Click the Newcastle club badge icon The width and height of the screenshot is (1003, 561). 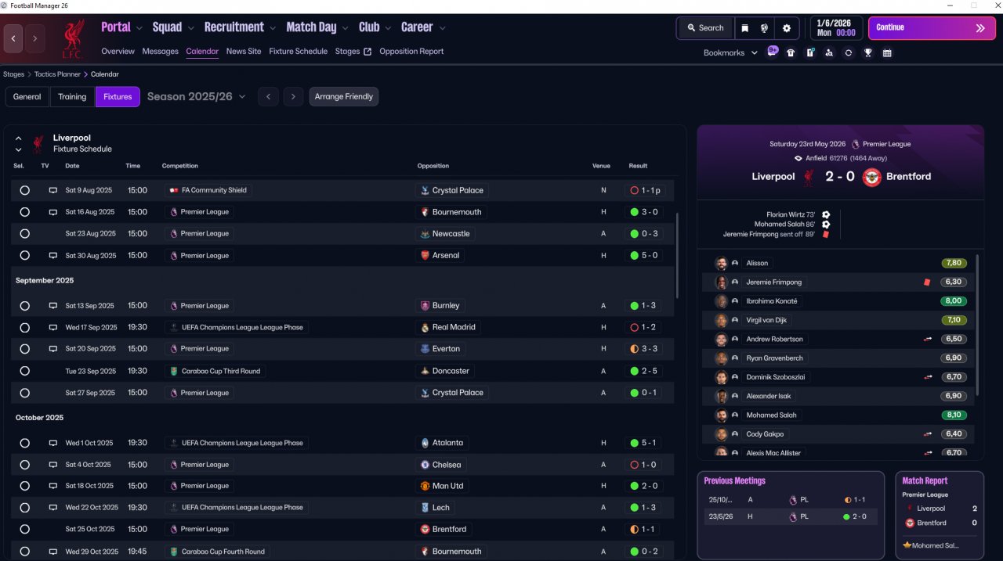pos(425,234)
